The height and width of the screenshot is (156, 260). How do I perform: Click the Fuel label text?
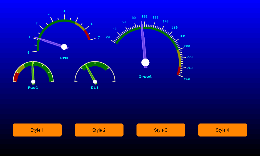click(33, 87)
